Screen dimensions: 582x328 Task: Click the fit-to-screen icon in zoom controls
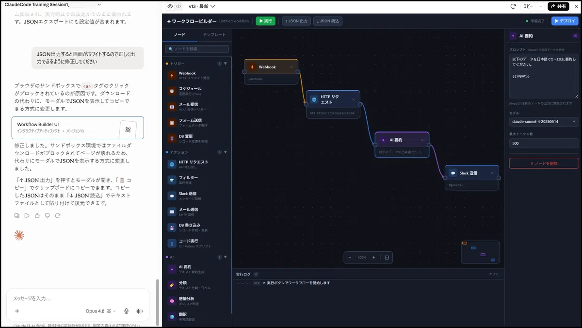pos(387,257)
